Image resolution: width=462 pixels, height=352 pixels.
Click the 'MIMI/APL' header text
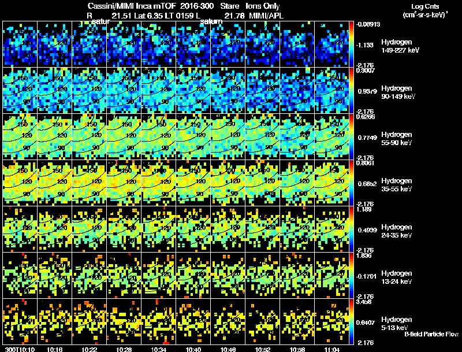click(266, 16)
